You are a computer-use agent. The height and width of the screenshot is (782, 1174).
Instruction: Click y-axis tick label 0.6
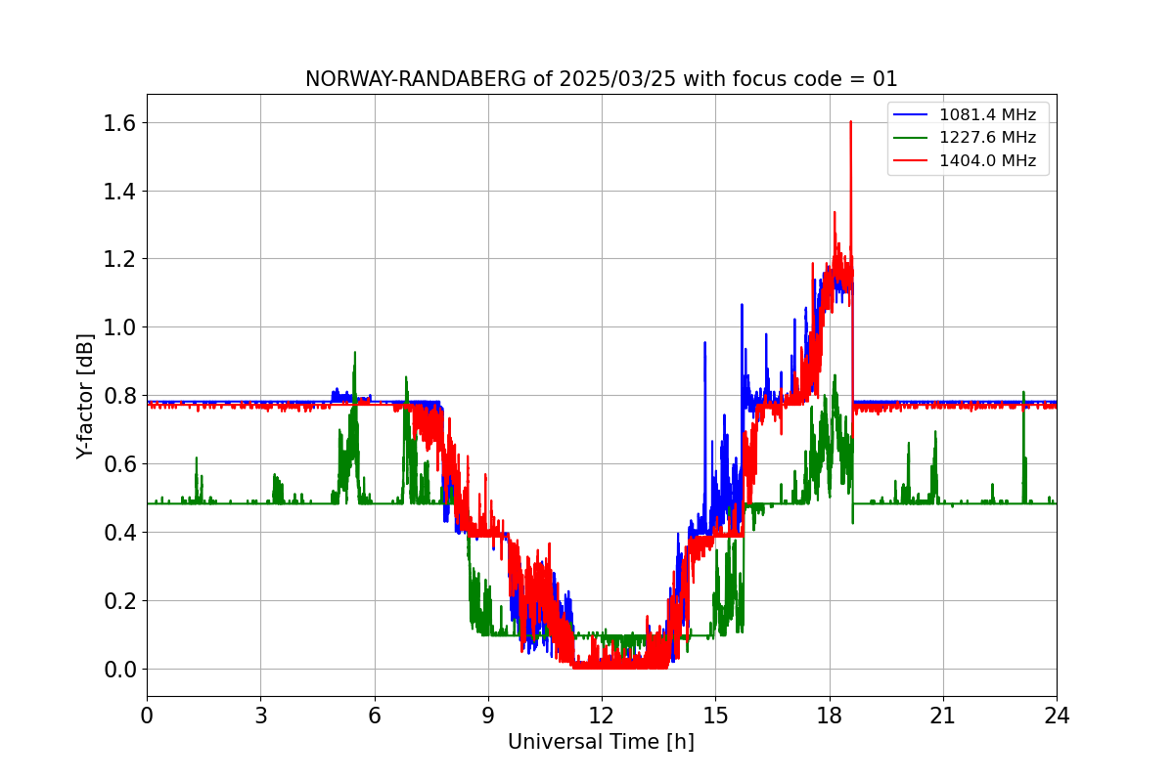[120, 464]
